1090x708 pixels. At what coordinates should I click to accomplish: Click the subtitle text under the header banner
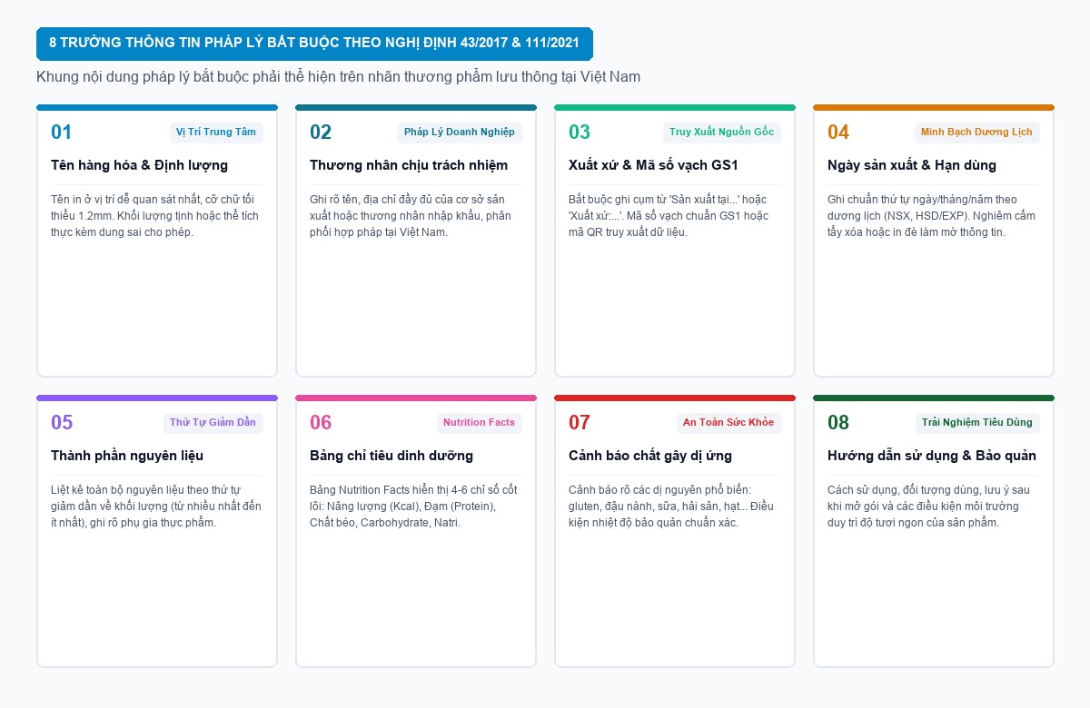[x=339, y=77]
